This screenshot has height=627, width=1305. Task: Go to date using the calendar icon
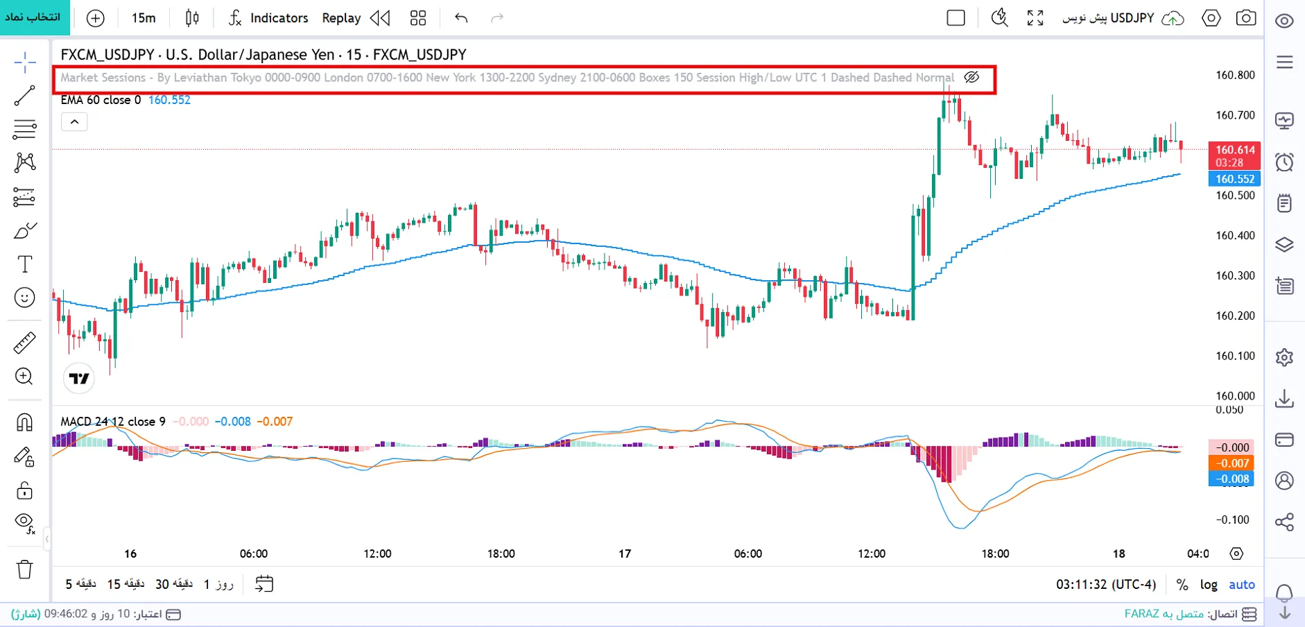[264, 584]
